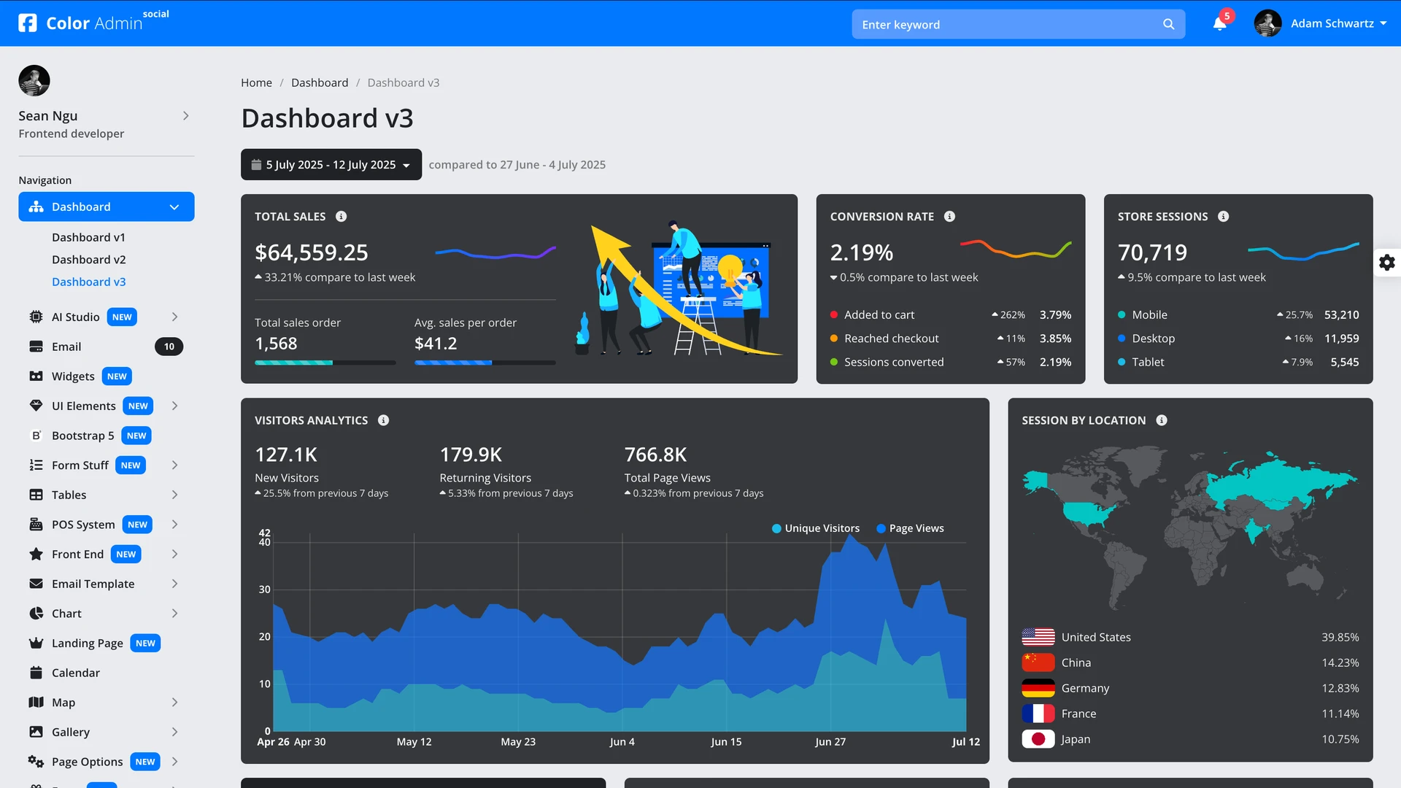Click the Widgets NEW badge
The image size is (1401, 788).
117,376
